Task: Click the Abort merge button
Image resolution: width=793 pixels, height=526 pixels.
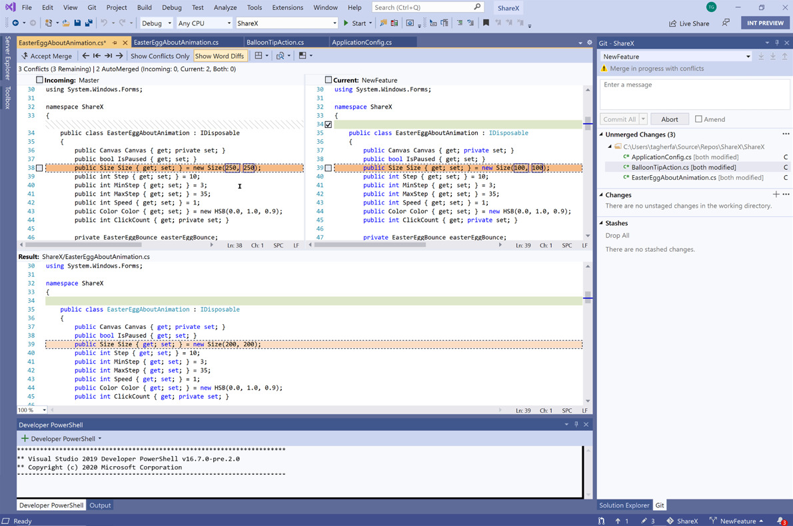Action: pos(669,119)
